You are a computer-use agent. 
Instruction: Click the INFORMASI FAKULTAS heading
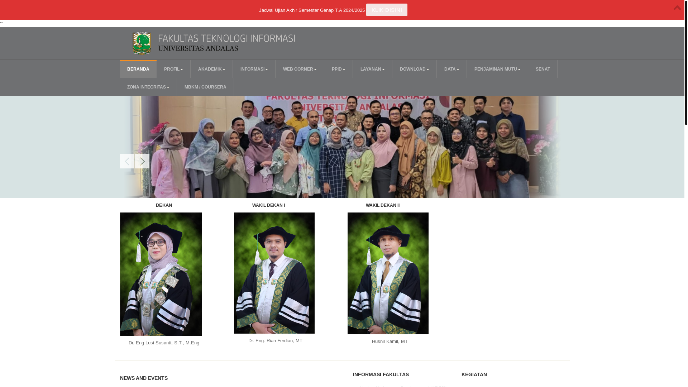point(381,374)
